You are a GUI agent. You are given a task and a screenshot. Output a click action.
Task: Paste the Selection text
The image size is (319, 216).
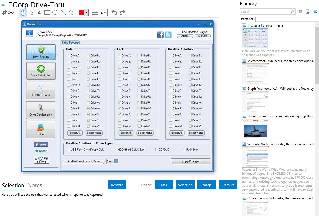[x=185, y=185]
